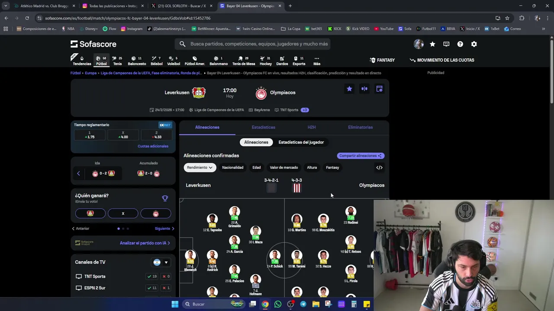Open the Chrome tab list dropdown
The width and height of the screenshot is (554, 311).
point(6,6)
